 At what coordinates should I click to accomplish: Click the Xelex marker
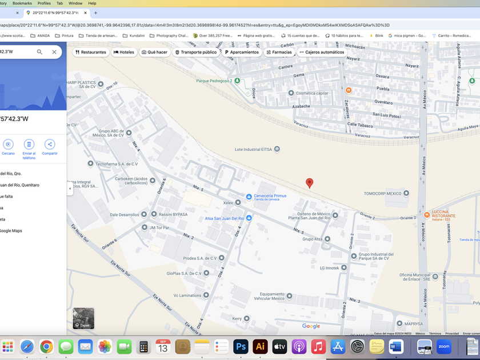tap(238, 202)
